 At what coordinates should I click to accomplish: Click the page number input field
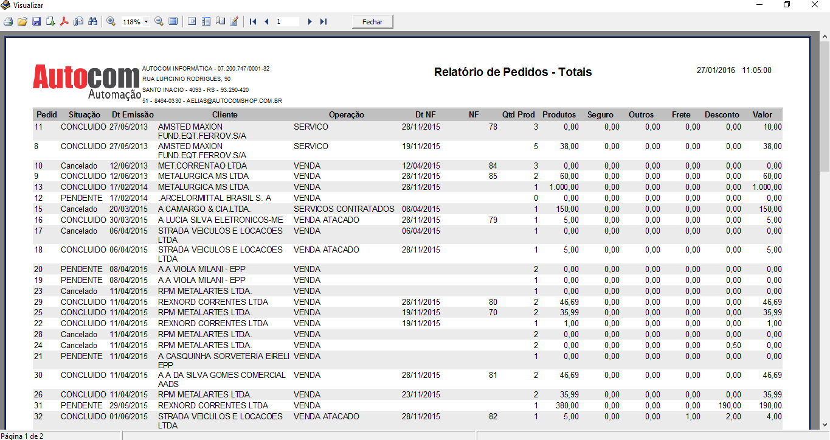click(287, 22)
